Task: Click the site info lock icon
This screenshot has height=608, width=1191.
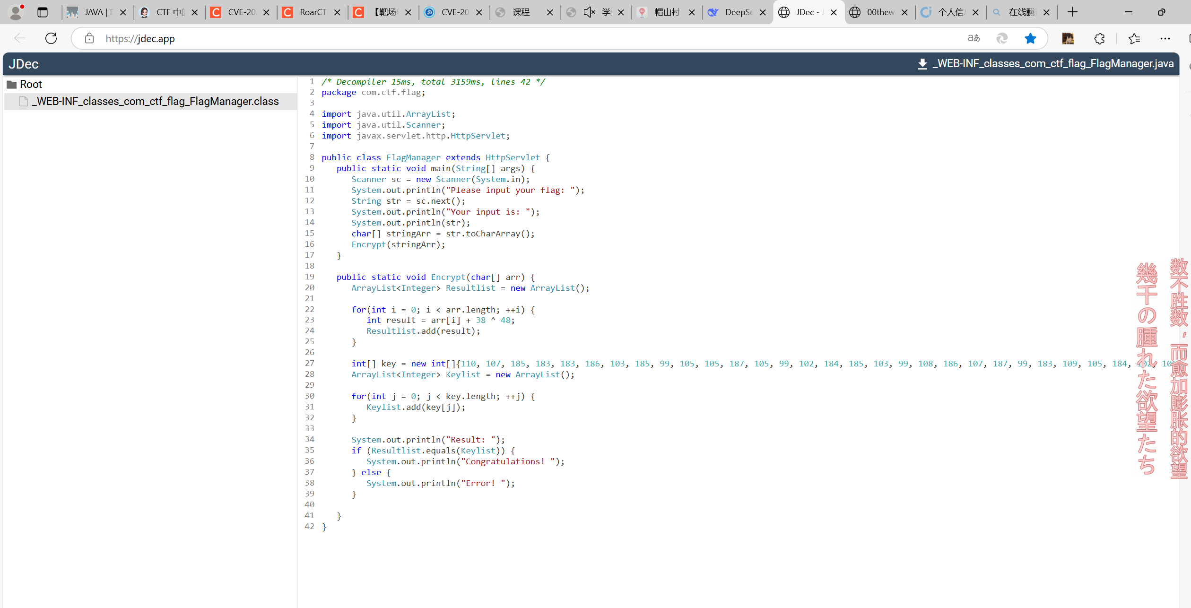Action: 89,38
